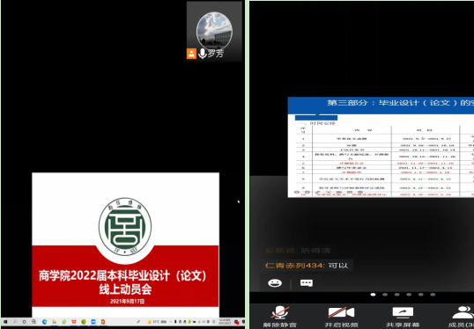Open Microsoft Edge from the taskbar

coord(45,322)
